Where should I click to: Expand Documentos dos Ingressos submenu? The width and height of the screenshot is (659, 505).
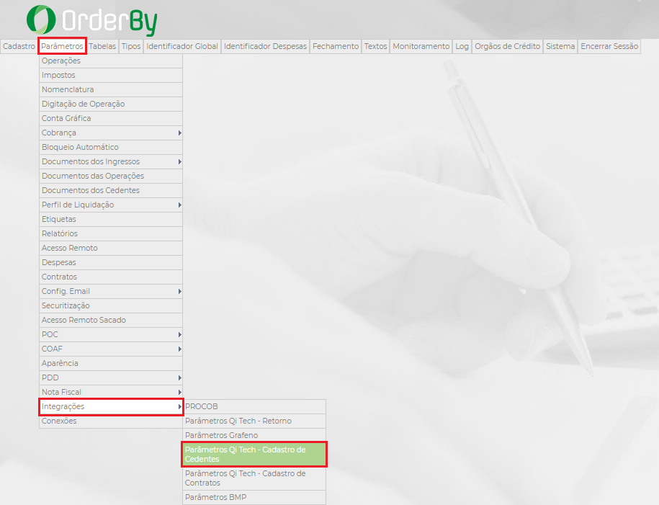click(110, 161)
